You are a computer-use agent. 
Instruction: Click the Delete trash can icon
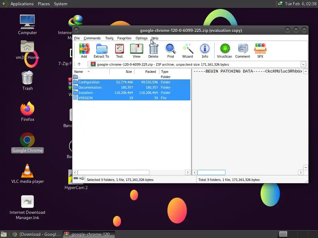(153, 51)
